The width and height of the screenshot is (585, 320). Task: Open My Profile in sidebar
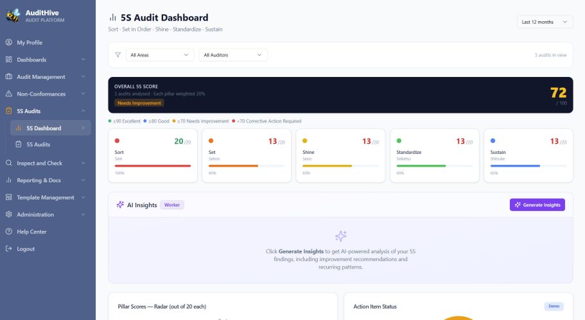click(x=48, y=42)
